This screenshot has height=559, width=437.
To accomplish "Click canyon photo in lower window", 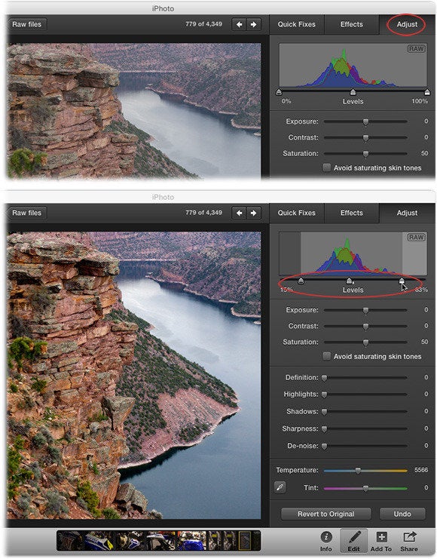I will coord(133,376).
